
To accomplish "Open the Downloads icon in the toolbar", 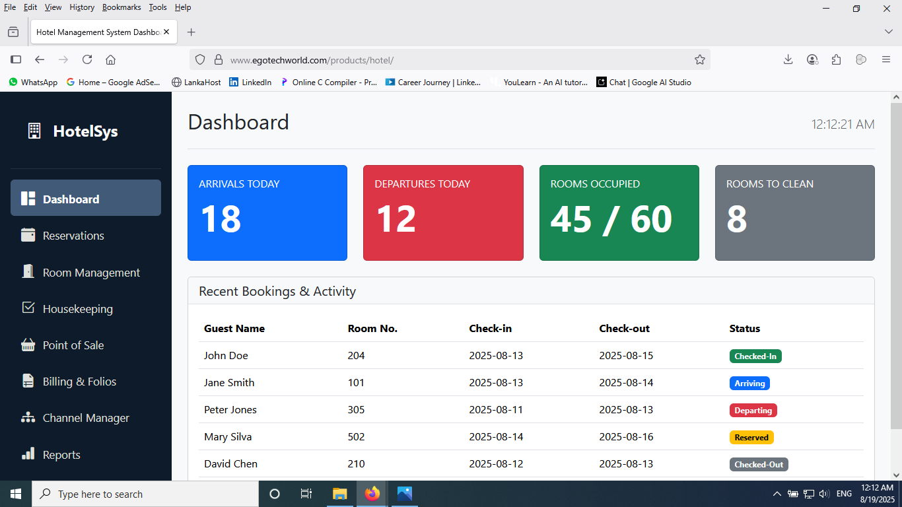I will (788, 59).
